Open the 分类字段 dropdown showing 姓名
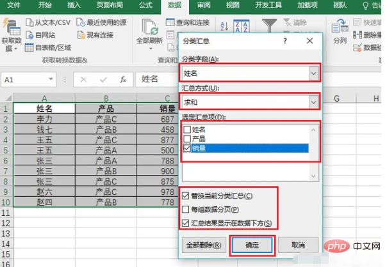The height and width of the screenshot is (267, 387). 313,74
